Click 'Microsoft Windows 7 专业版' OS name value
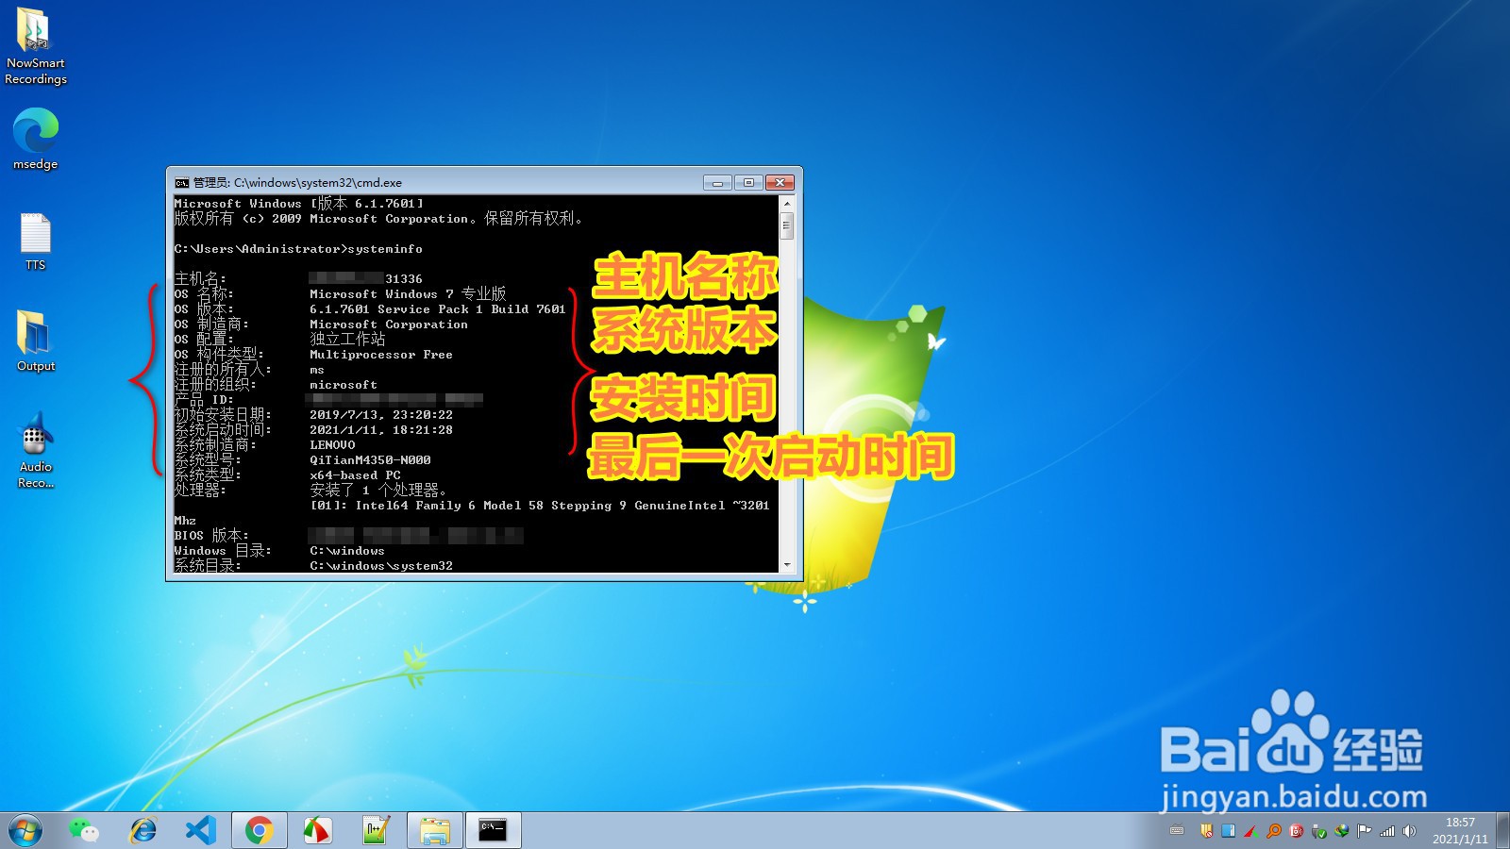The width and height of the screenshot is (1510, 849). coord(408,294)
